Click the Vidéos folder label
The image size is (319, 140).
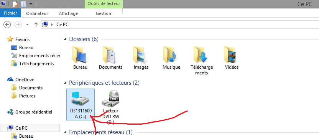232,67
